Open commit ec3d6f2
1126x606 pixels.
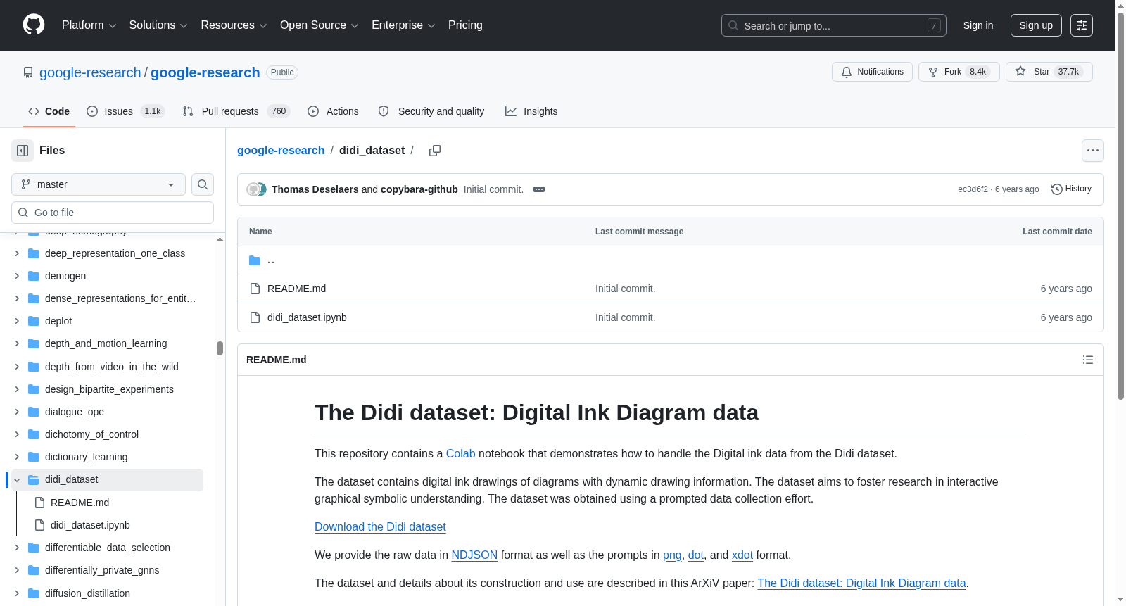point(973,189)
